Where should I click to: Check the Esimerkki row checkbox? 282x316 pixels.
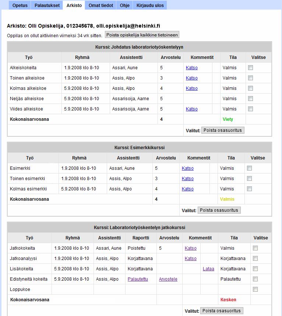pos(249,168)
